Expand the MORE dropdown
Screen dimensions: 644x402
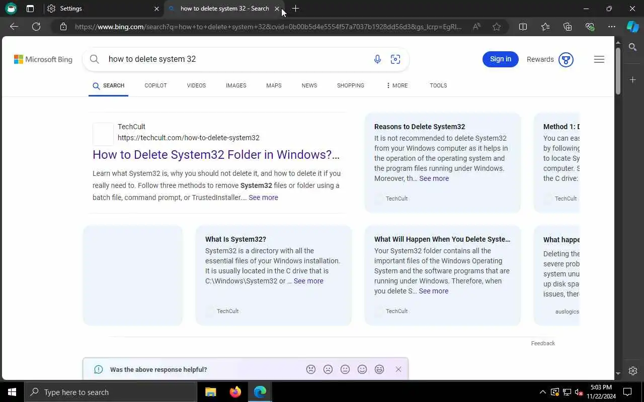(397, 85)
